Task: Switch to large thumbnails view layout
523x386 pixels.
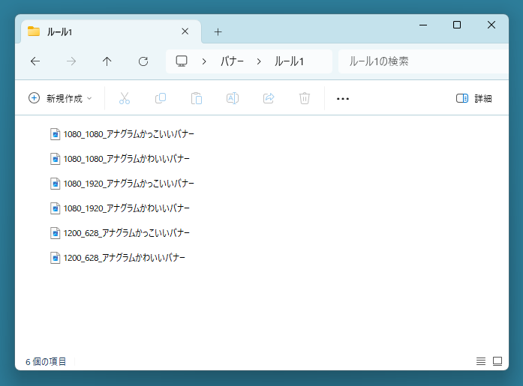Action: click(497, 361)
